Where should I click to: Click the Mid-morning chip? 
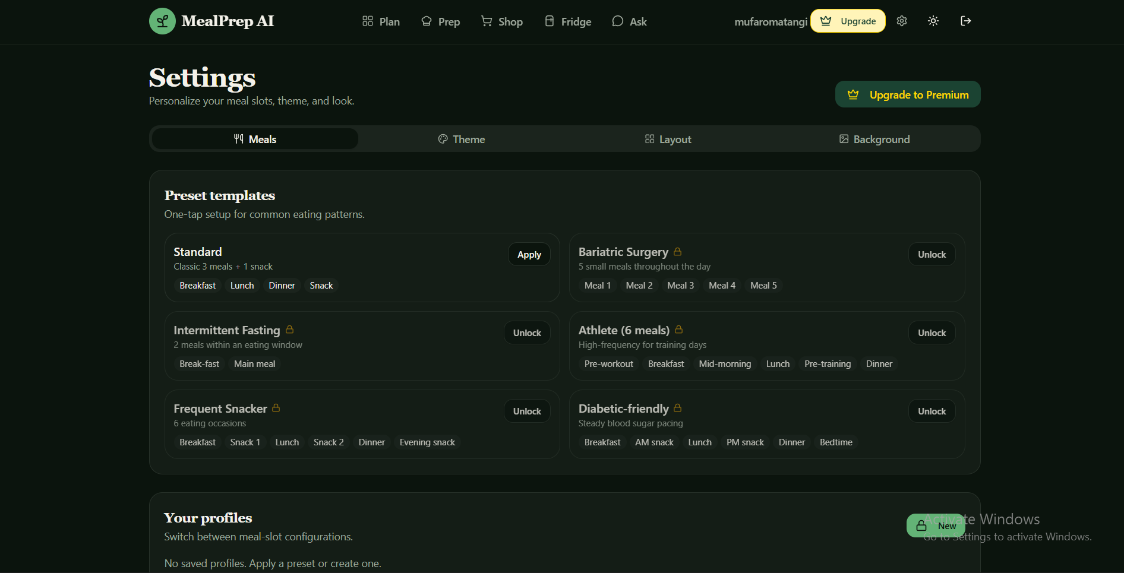(725, 364)
